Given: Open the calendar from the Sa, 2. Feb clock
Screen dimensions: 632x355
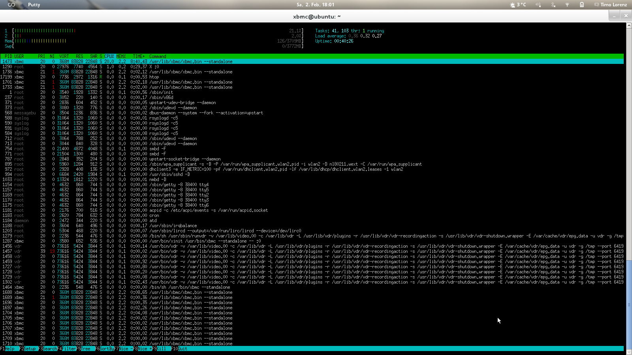Looking at the screenshot, I should point(316,5).
